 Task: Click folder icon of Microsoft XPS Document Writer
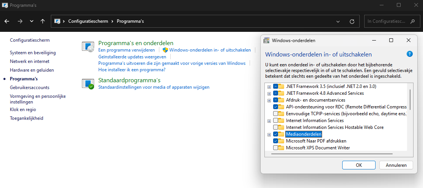pyautogui.click(x=281, y=147)
